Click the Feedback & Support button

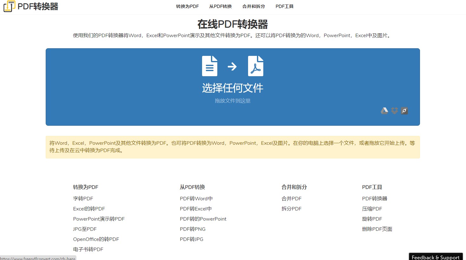click(x=436, y=257)
